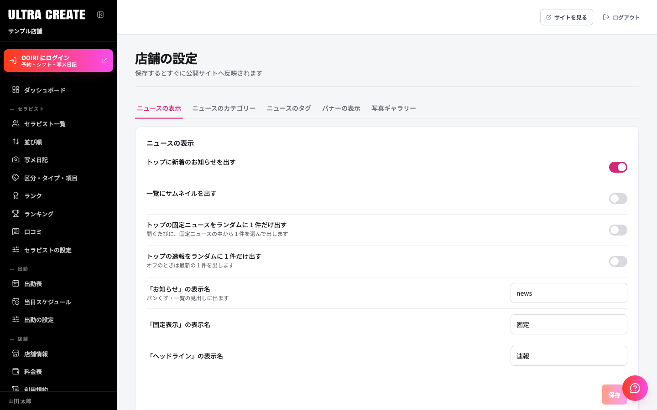Click the 「ヘッドライン」の表示名 field containing 速報
The image size is (657, 410).
coord(569,356)
